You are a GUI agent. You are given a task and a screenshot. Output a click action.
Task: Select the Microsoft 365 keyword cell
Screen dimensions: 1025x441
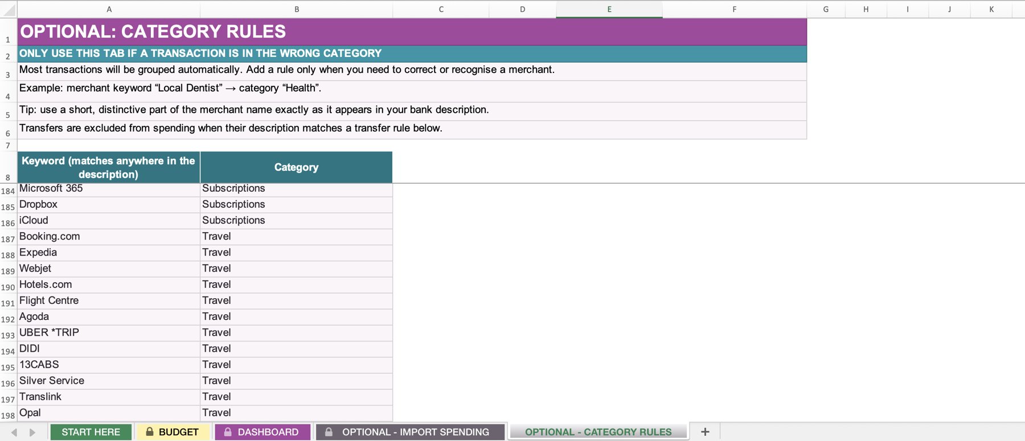[109, 189]
